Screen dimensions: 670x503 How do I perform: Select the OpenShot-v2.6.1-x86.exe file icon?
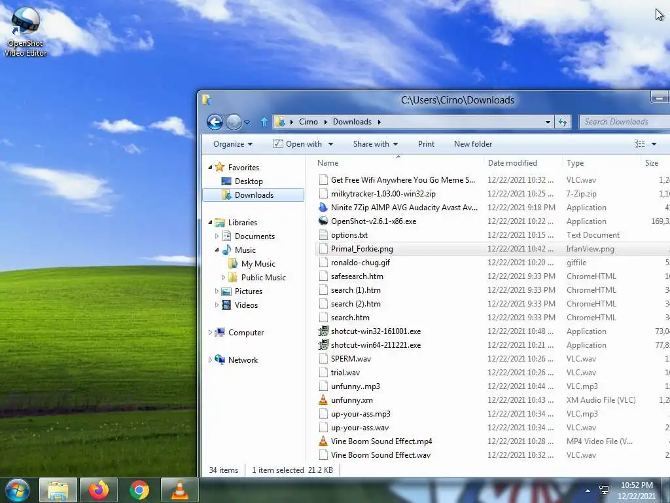323,221
